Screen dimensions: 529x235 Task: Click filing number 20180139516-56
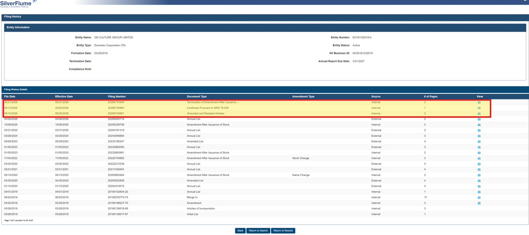(118, 209)
